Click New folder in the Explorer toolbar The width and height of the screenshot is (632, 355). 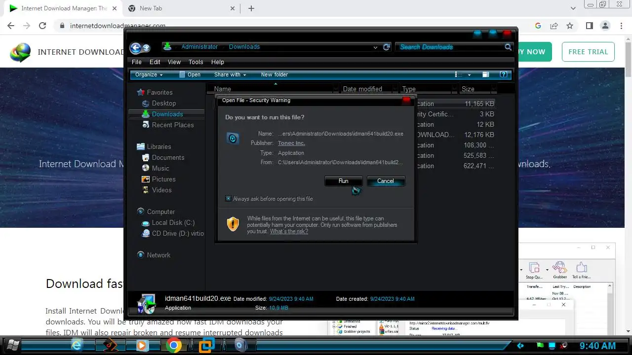[275, 74]
